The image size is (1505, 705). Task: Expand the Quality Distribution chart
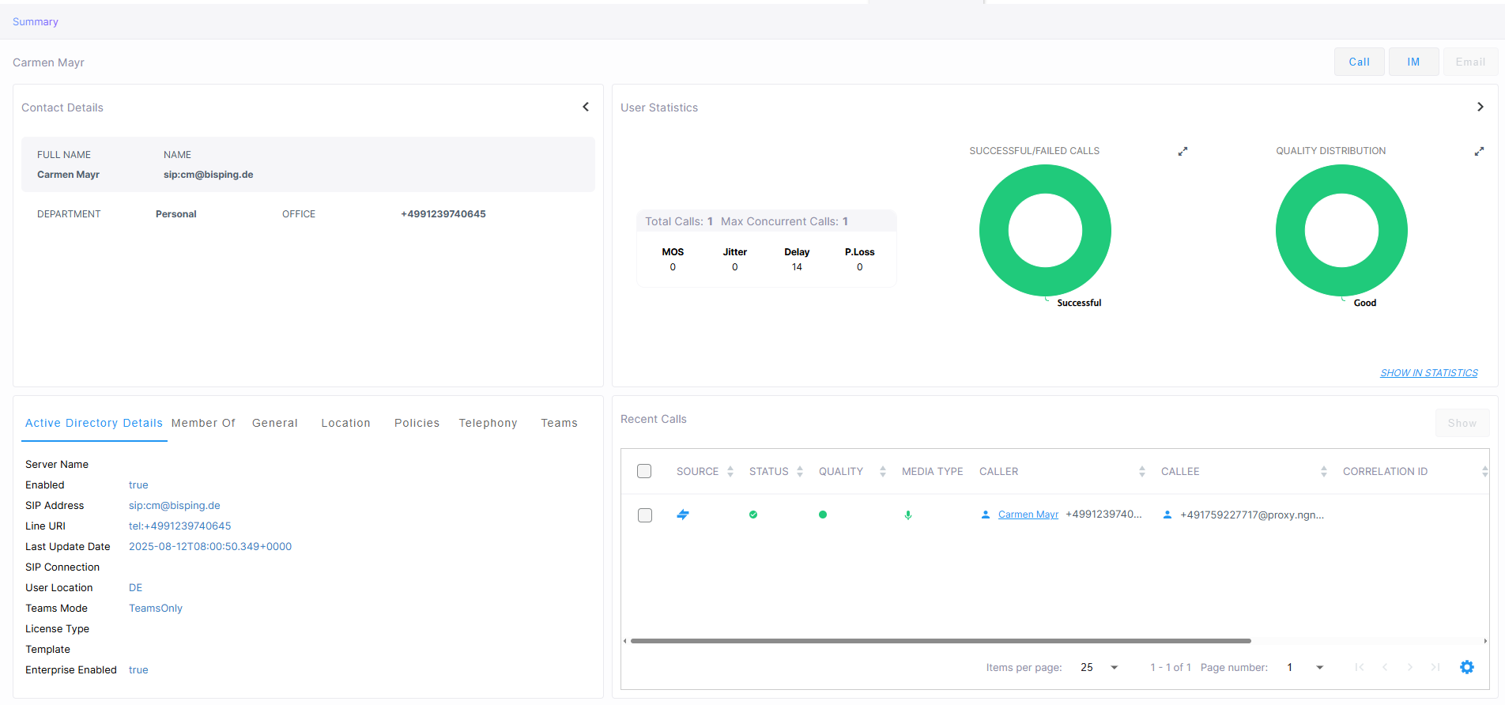pos(1479,151)
